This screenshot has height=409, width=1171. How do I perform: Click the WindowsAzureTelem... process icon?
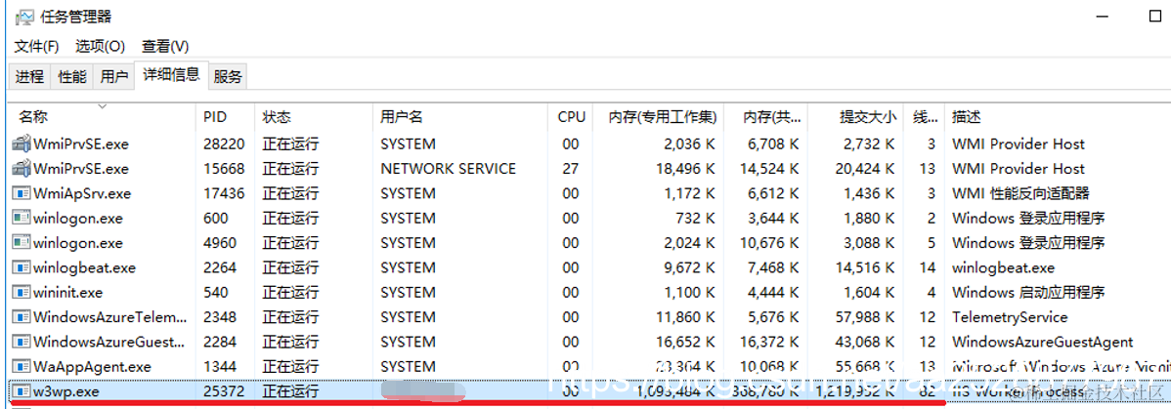coord(22,317)
